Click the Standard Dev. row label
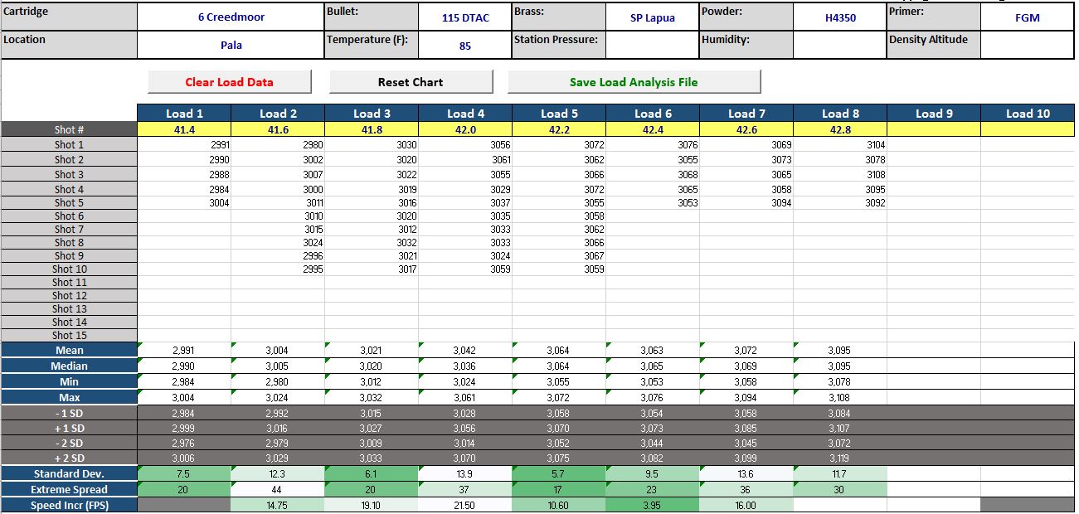This screenshot has width=1079, height=514. pyautogui.click(x=69, y=474)
